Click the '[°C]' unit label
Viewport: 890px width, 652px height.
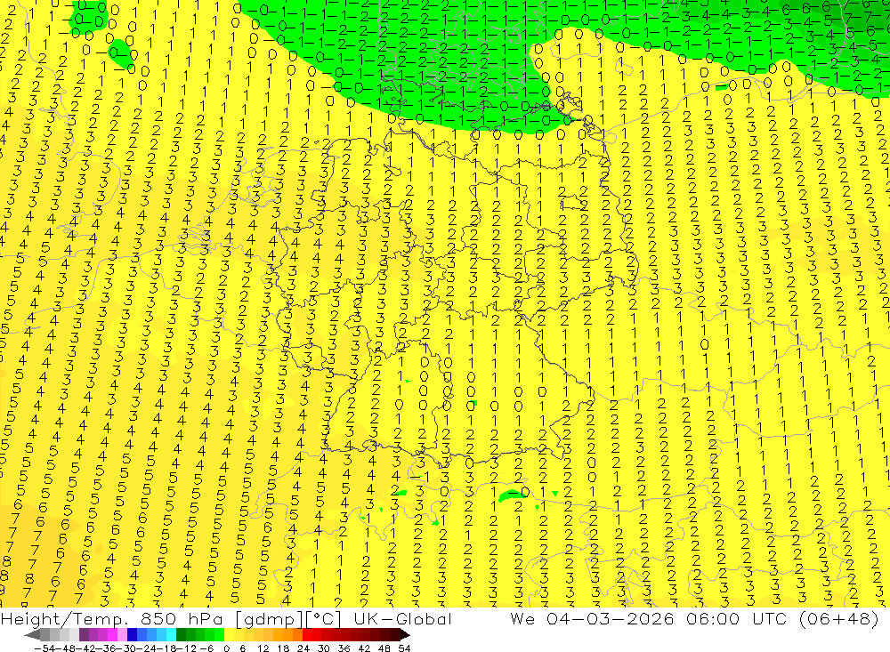(x=324, y=620)
